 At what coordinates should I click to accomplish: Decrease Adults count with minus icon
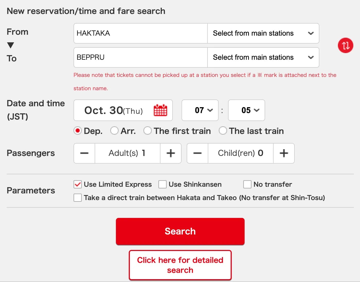click(84, 153)
